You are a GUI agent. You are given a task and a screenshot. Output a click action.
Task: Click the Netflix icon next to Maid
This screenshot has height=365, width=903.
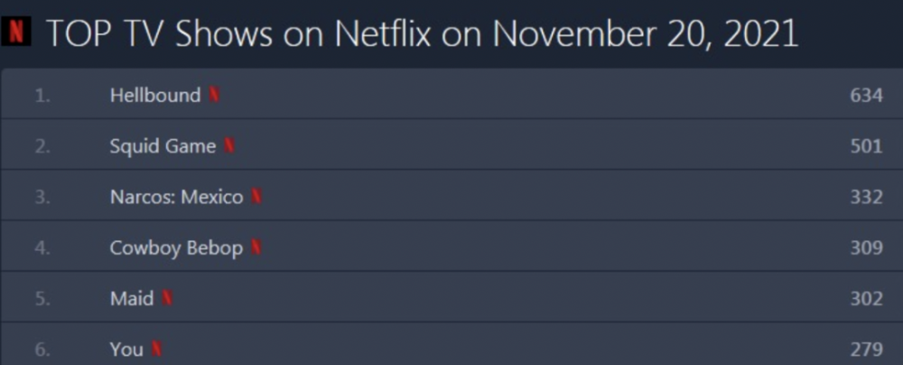point(167,298)
